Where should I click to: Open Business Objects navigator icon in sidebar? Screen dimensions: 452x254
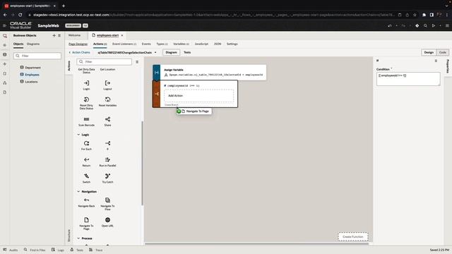click(5, 54)
